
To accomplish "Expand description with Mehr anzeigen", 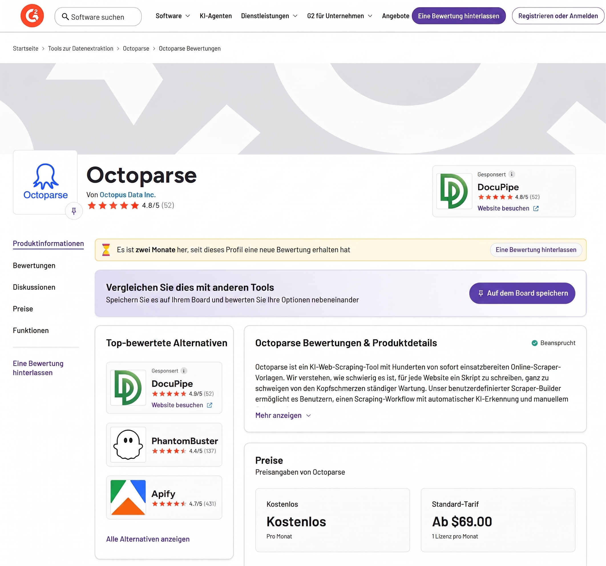I will pos(283,415).
